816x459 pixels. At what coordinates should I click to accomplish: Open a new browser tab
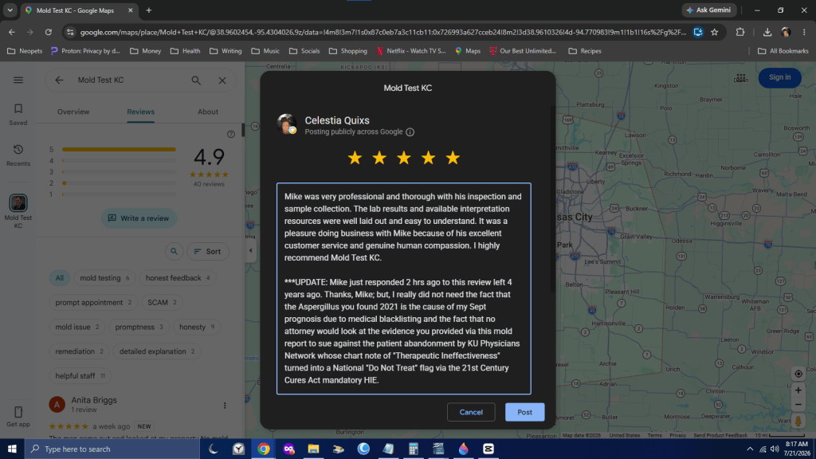pyautogui.click(x=149, y=10)
